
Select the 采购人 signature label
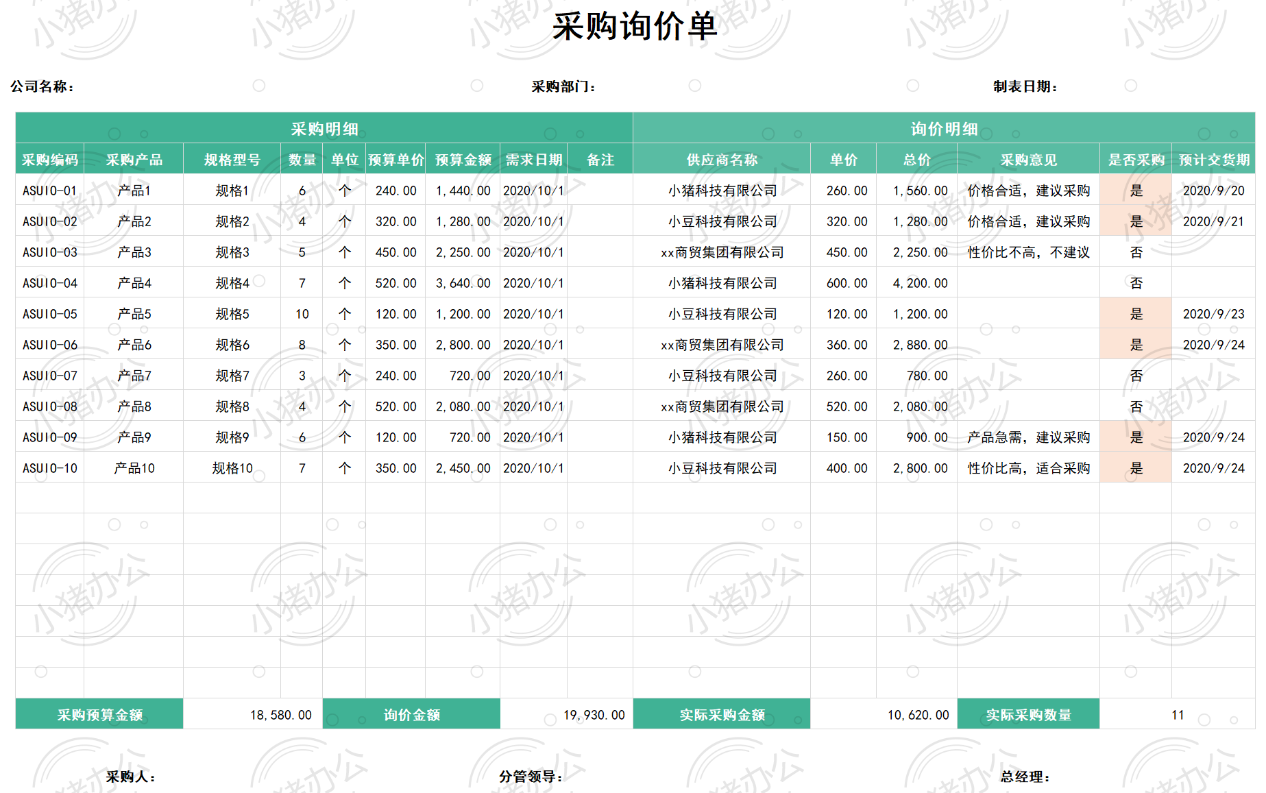click(130, 777)
